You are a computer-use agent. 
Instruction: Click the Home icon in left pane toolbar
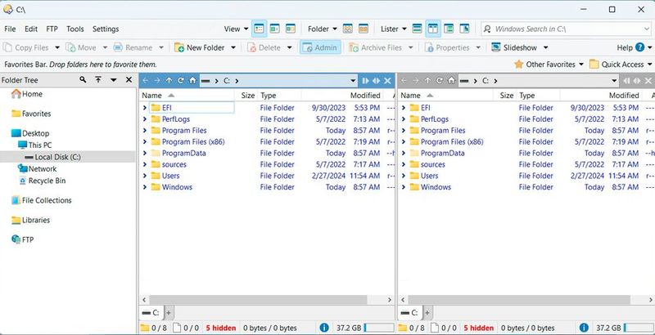click(x=192, y=81)
